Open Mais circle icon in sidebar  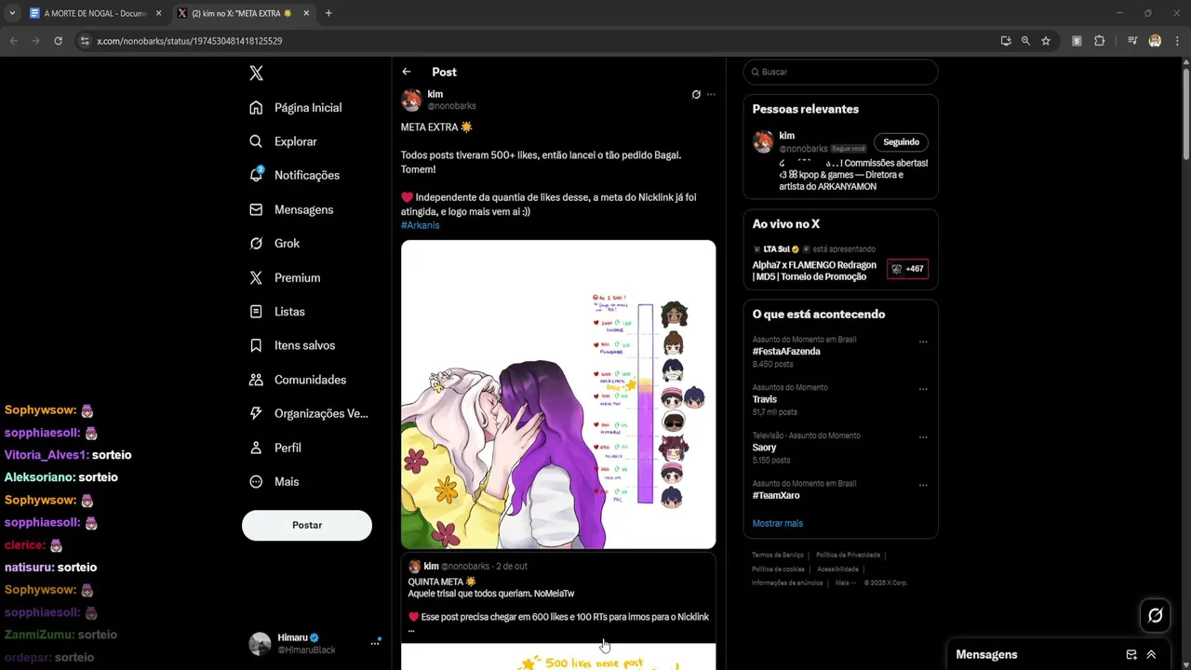[256, 481]
